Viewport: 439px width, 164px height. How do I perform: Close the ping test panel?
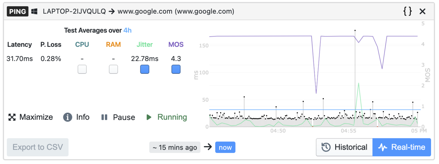coord(422,11)
